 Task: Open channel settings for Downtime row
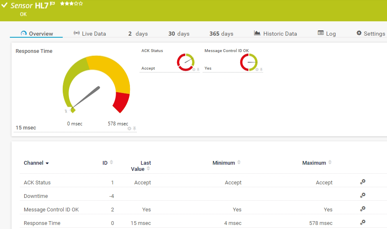click(362, 195)
